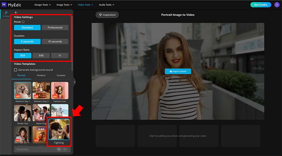
Task: Enable Generate background sound checkbox
Action: [x=16, y=70]
